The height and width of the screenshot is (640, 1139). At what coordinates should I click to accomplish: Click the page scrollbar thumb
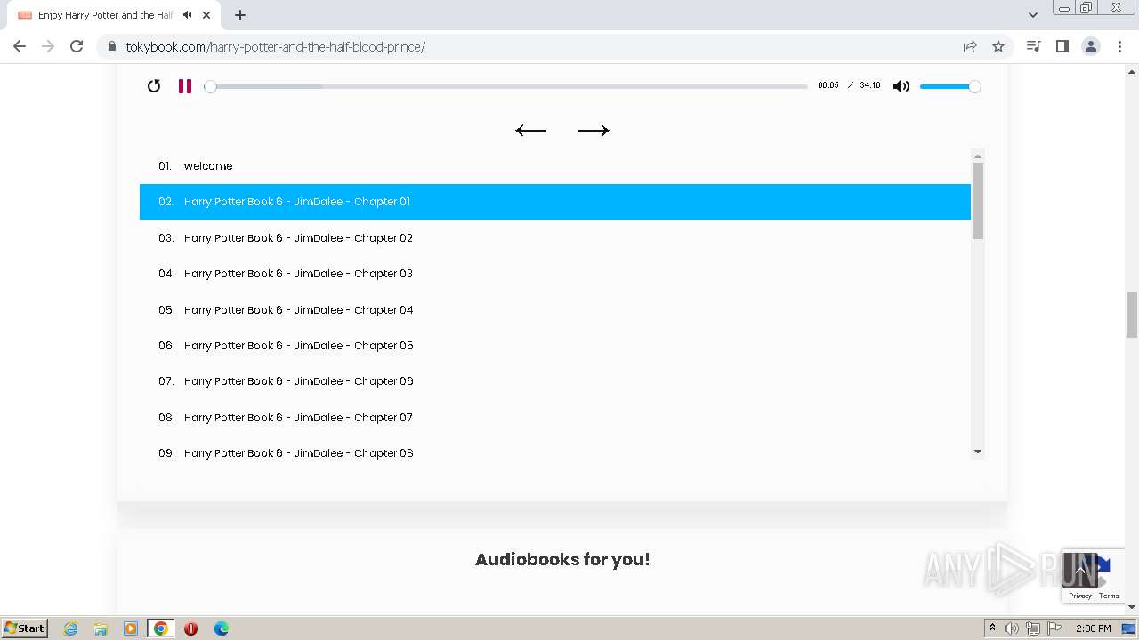[1132, 315]
